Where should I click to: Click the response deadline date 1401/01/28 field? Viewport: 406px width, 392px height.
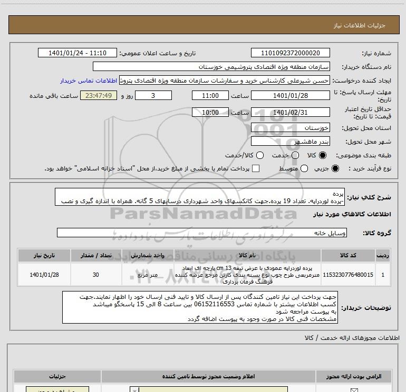click(290, 95)
